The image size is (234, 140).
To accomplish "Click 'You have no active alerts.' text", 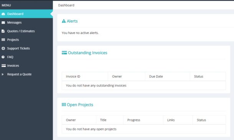I will 80,33.
